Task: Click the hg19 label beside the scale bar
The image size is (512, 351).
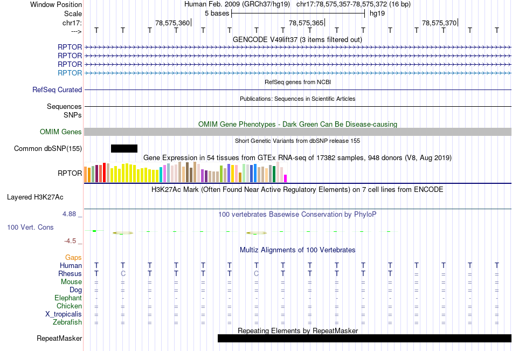Action: point(377,13)
